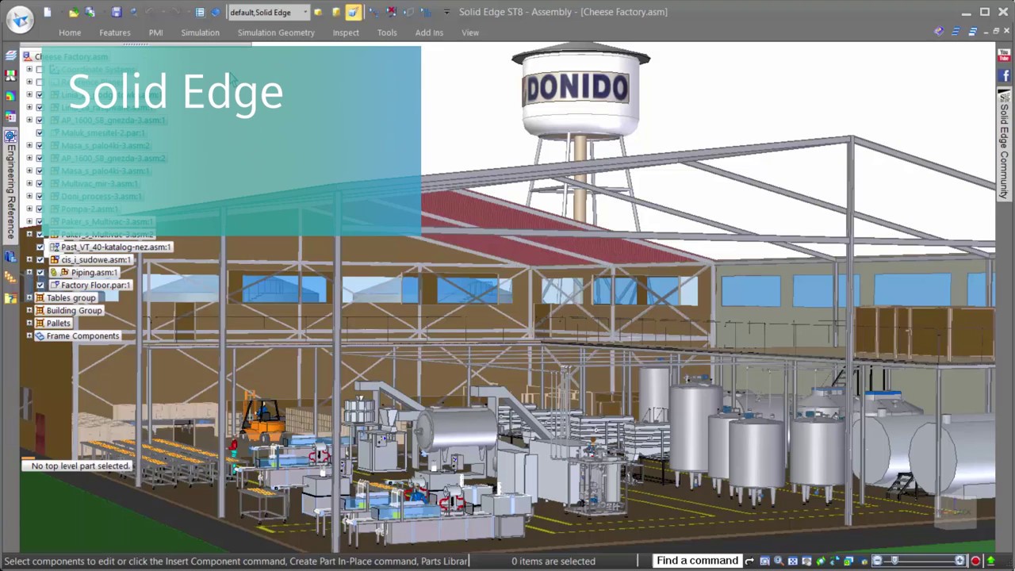Click the arrow icon next to Find a command
Screen dimensions: 1015x571
pos(749,561)
